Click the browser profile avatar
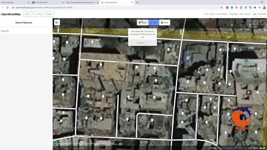The image size is (267, 150). (x=264, y=7)
